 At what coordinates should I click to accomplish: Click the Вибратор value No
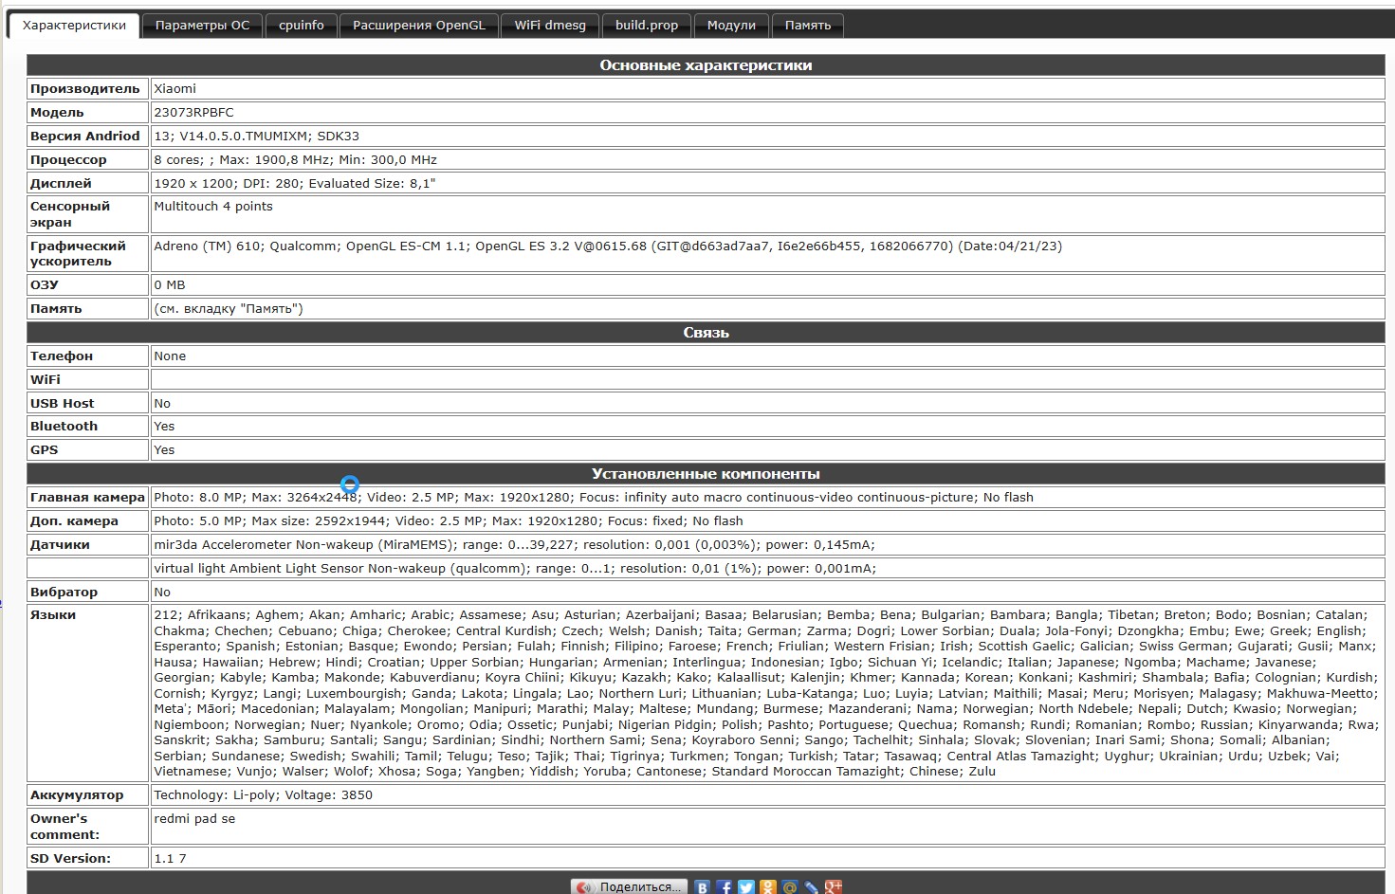click(162, 592)
